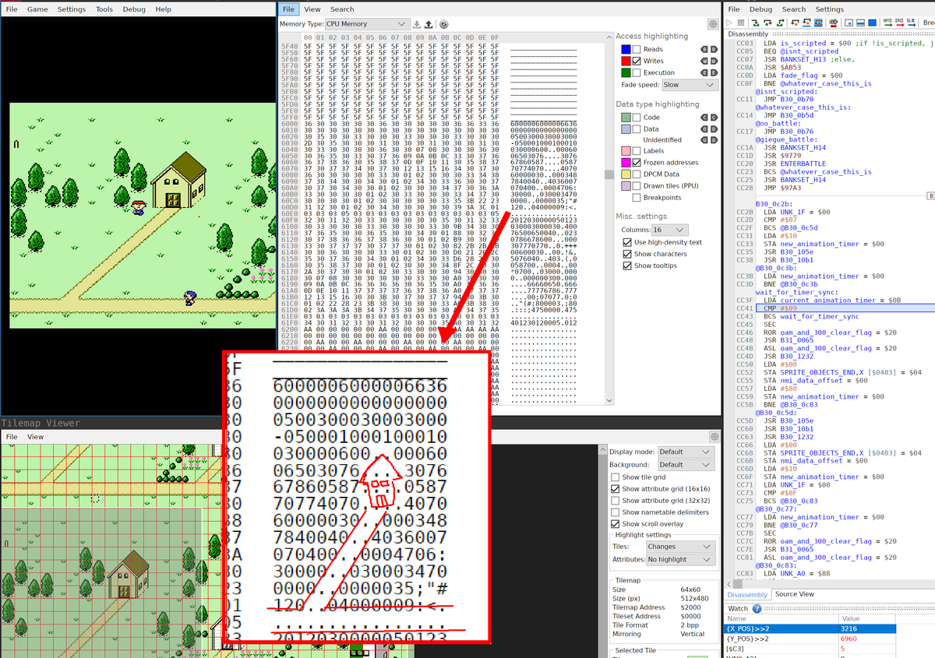Click the Step Back Scanline icon
Viewport: 935px width, 658px height.
[x=806, y=23]
